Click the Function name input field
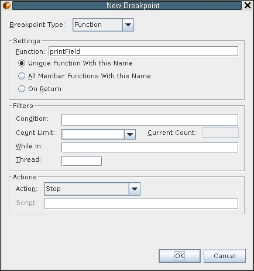The height and width of the screenshot is (271, 254). (143, 51)
